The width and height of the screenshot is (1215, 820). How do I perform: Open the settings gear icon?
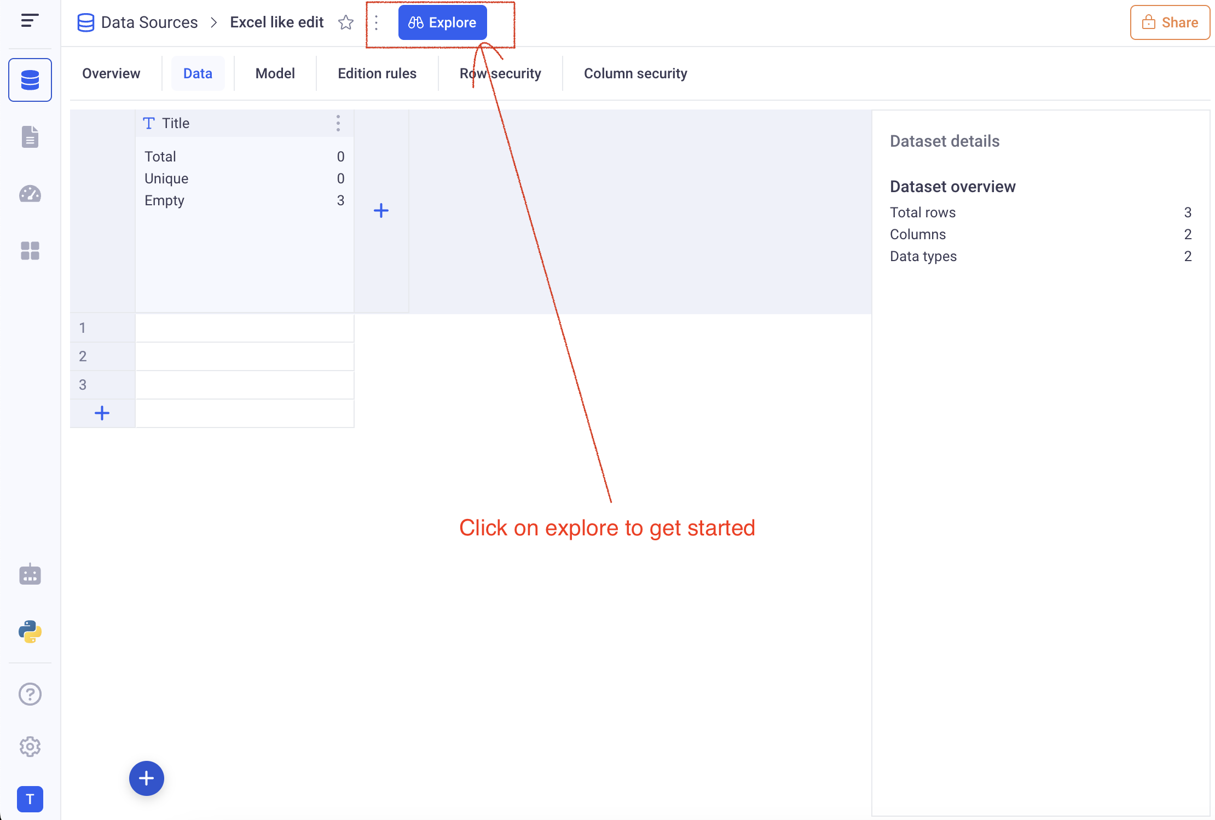tap(30, 747)
